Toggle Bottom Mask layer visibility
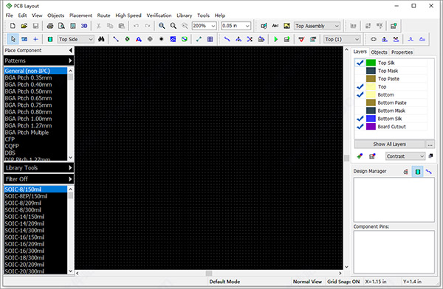 tap(360, 111)
